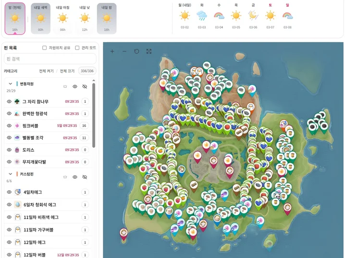This screenshot has height=258, width=345.
Task: Zoom out of the map
Action: click(x=124, y=51)
